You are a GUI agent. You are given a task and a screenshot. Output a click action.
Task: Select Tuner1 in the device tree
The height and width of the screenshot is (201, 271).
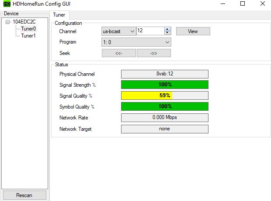pos(28,36)
